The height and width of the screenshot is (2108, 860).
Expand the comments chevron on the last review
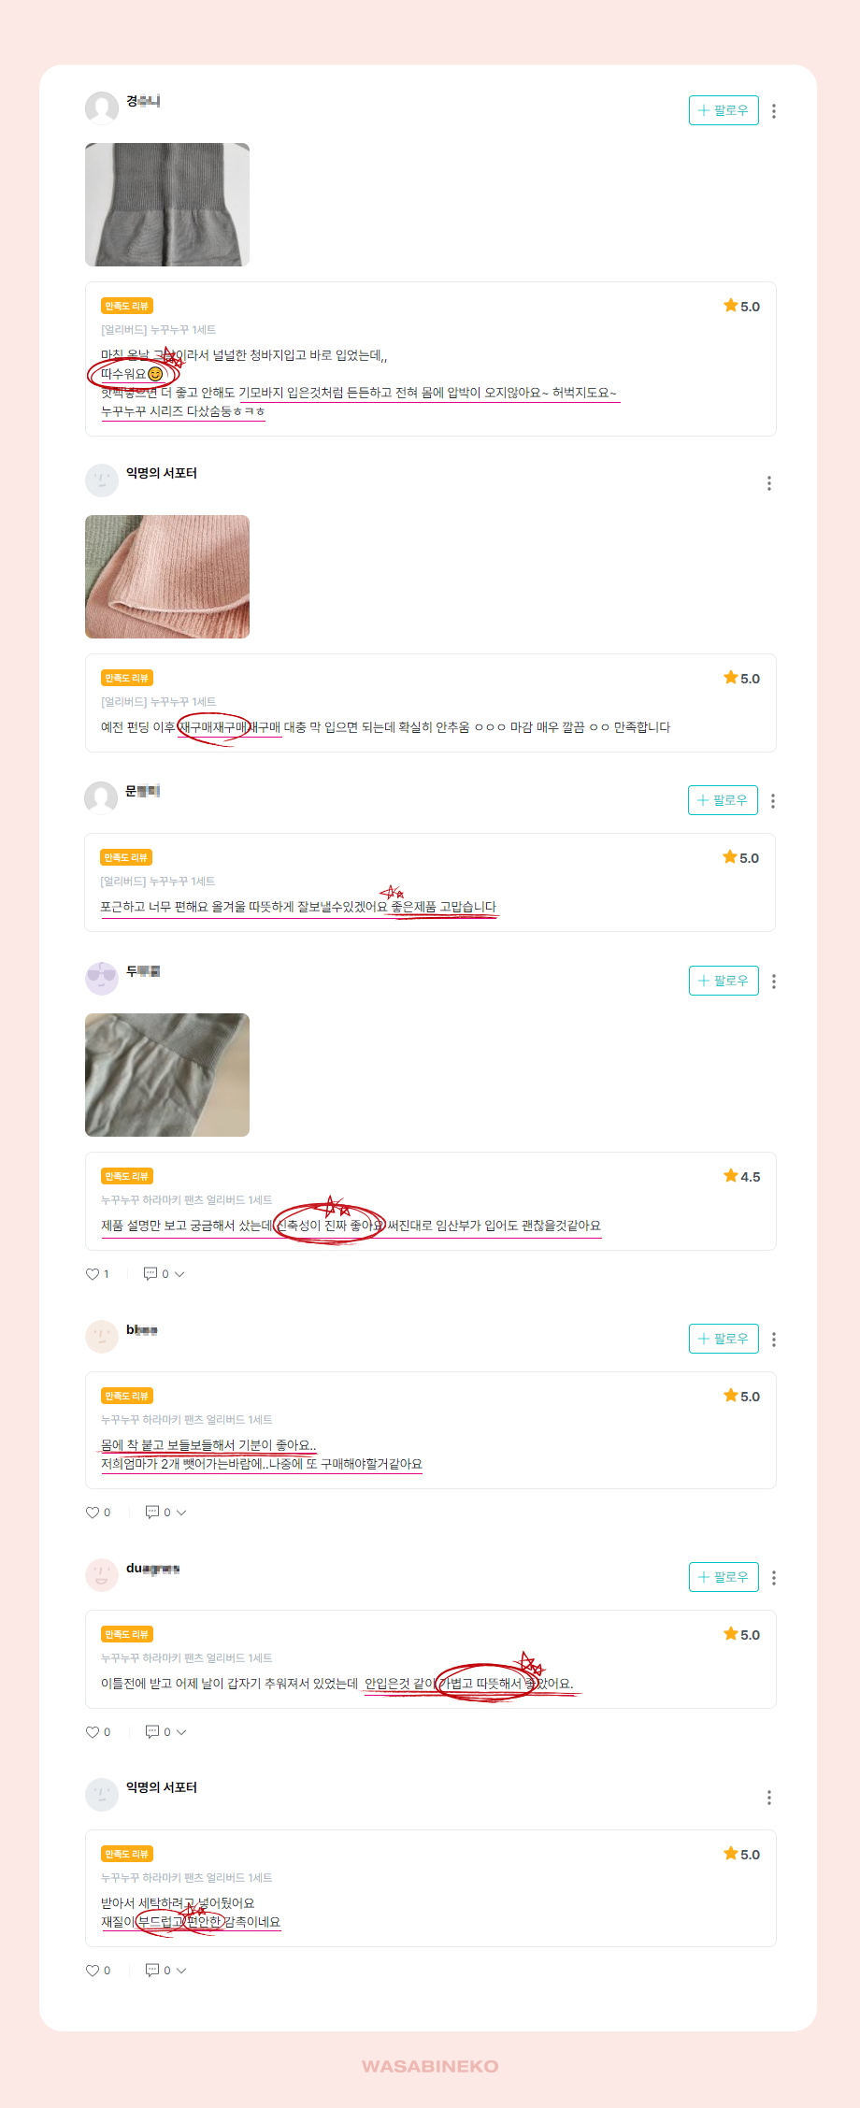click(181, 1971)
